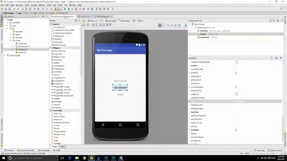Toggle the singleLine property checkbox
Image resolution: width=287 pixels, height=161 pixels.
(236, 94)
